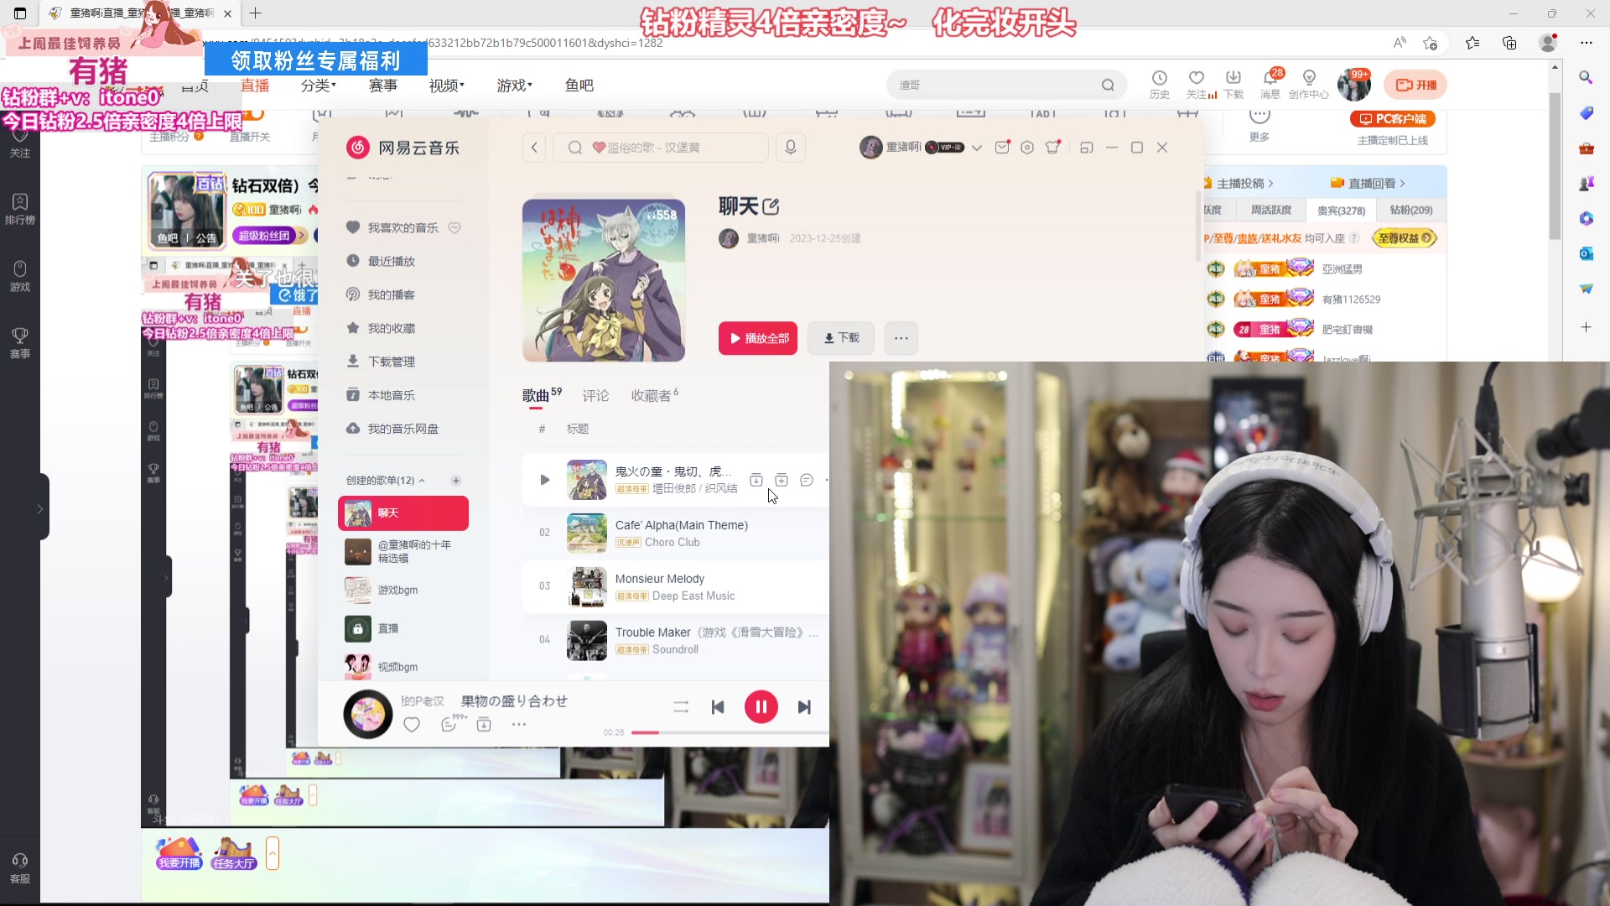Open browser favorites star icon
Image resolution: width=1610 pixels, height=906 pixels.
point(1472,43)
